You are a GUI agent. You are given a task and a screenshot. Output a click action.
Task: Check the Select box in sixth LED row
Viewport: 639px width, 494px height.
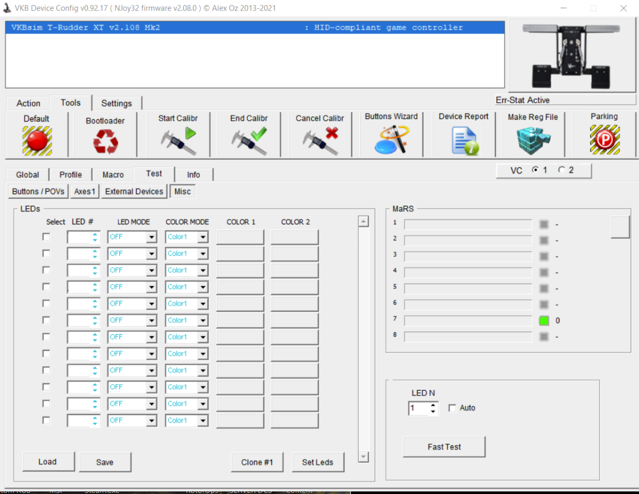[46, 320]
